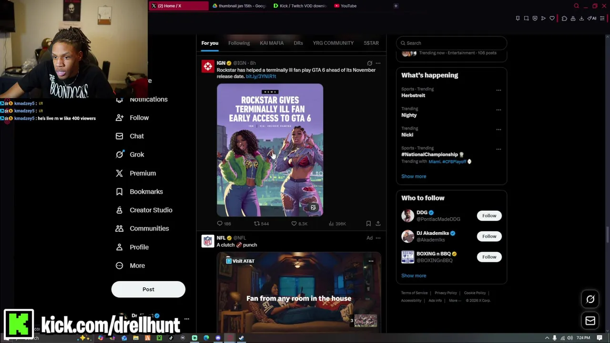
Task: Click the browser pin icon in toolbar
Action: [518, 19]
